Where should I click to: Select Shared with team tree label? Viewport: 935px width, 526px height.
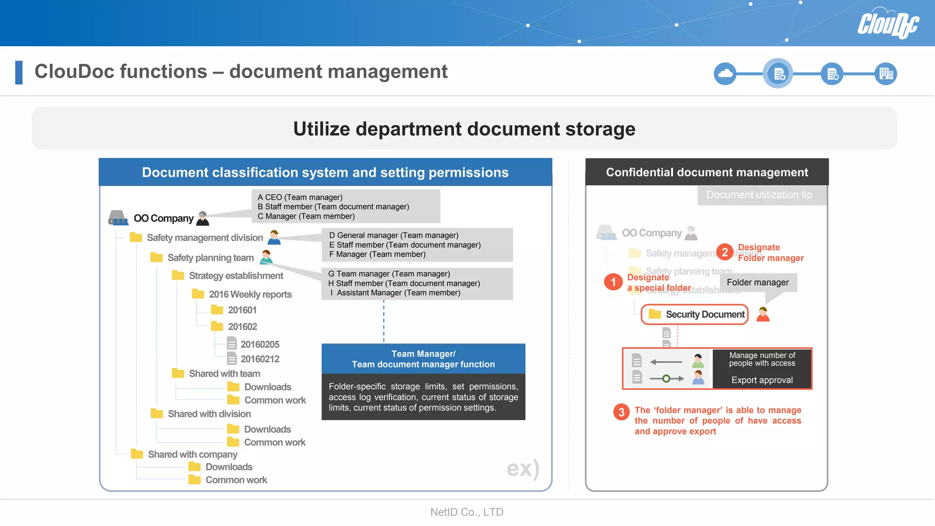coord(225,373)
